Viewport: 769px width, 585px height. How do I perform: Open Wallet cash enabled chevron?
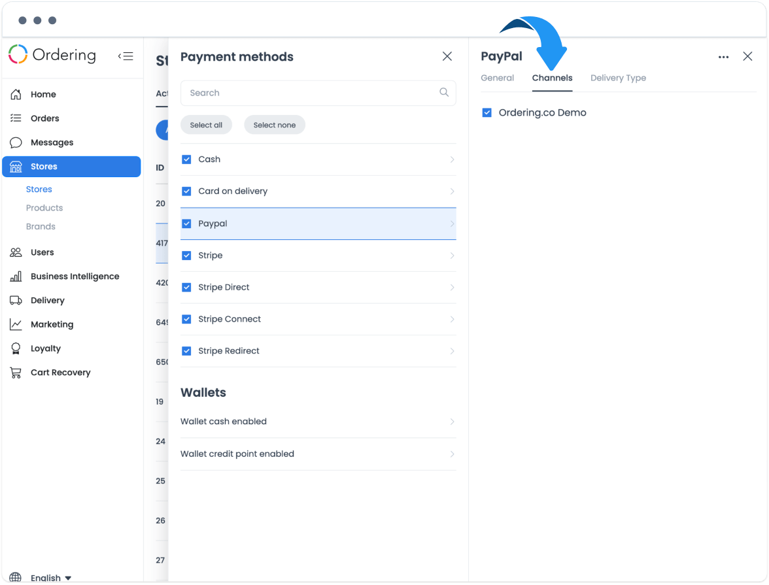453,422
